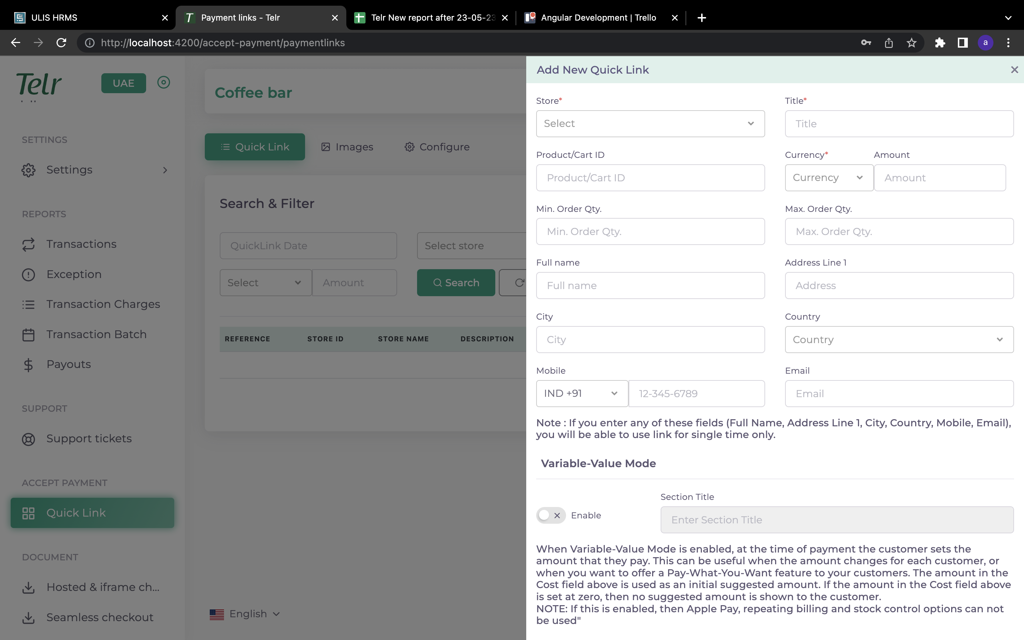This screenshot has height=640, width=1024.
Task: Enable the Variable-Value Mode toggle
Action: 550,515
